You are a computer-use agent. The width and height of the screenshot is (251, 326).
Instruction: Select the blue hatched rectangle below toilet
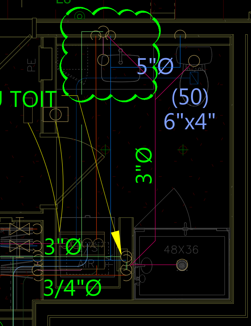(194, 78)
